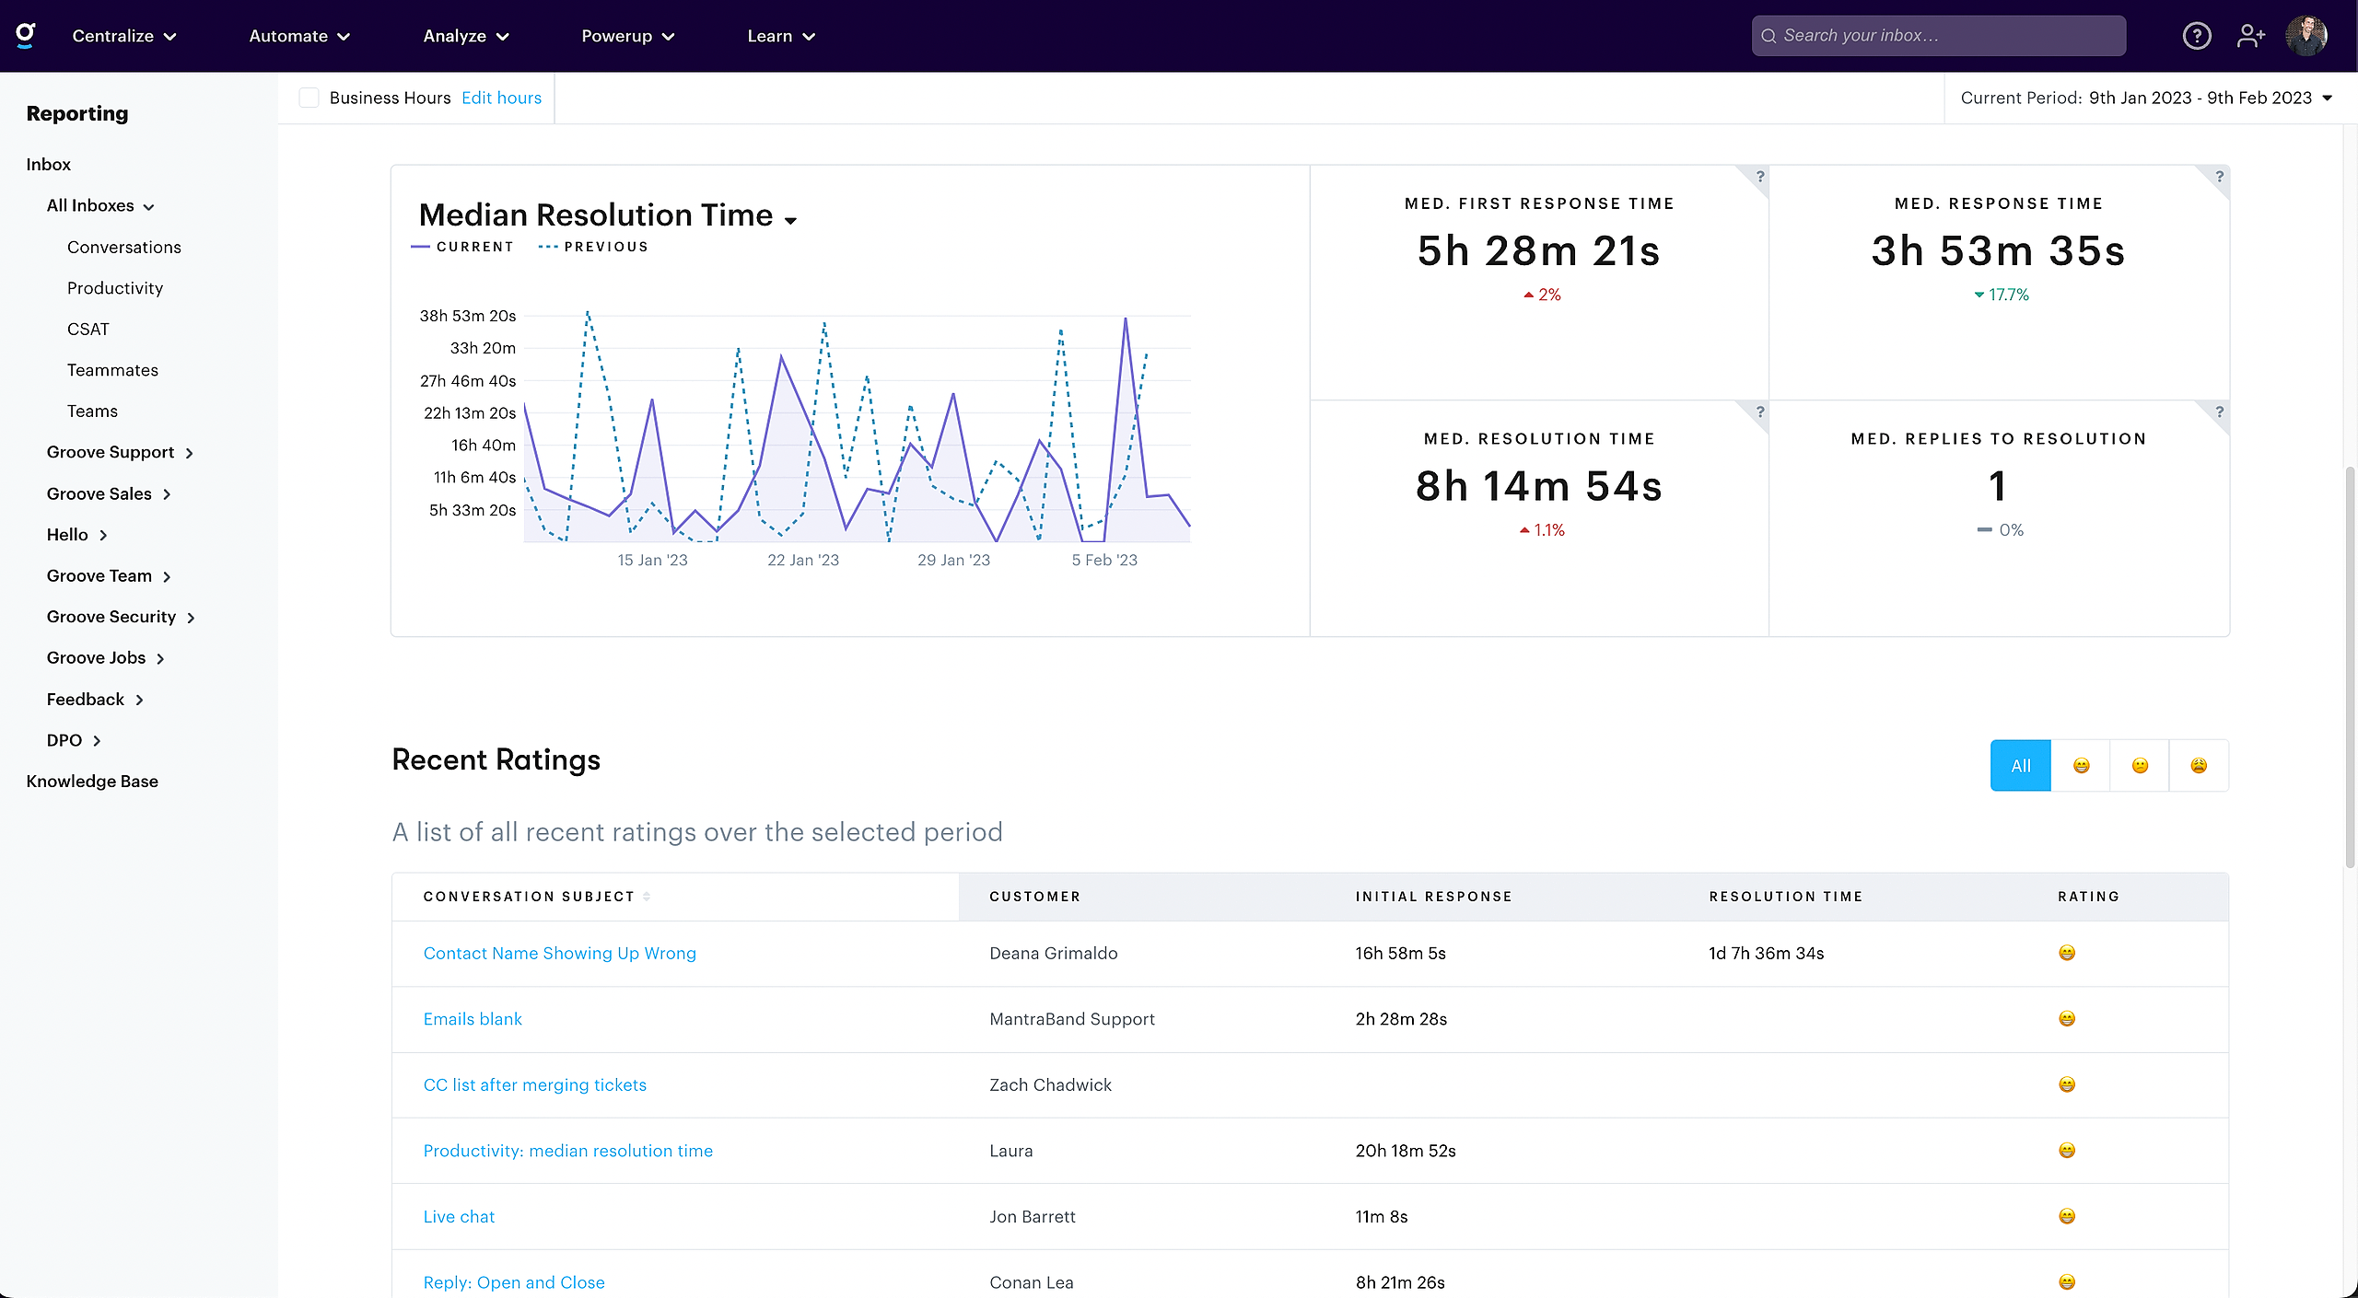Image resolution: width=2358 pixels, height=1298 pixels.
Task: Click the Groove logo icon
Action: [x=26, y=35]
